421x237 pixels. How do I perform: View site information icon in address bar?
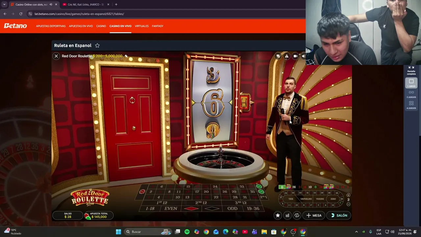(x=30, y=14)
